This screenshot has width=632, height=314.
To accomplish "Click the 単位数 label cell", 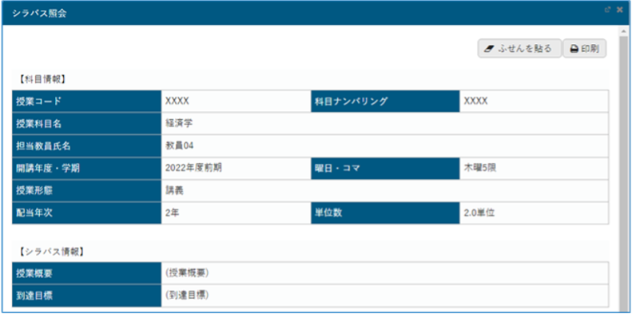I will [x=385, y=213].
